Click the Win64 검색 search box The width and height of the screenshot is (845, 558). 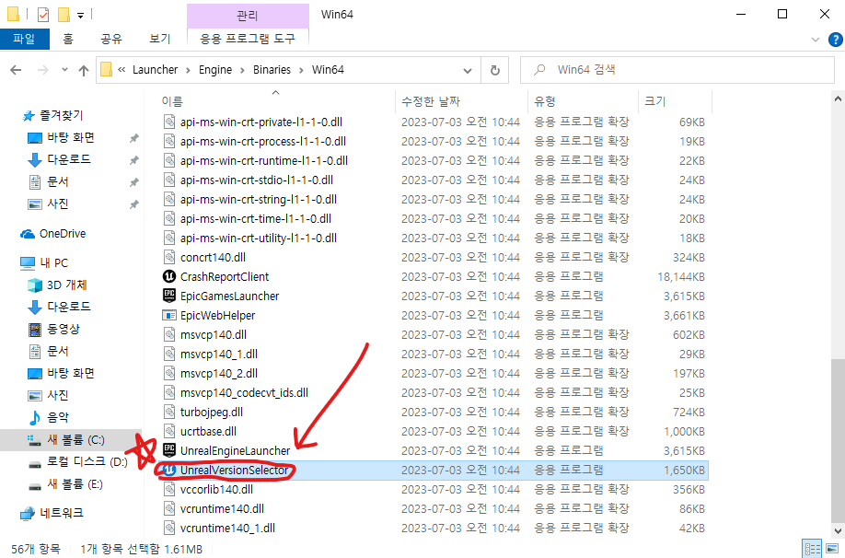coord(677,70)
